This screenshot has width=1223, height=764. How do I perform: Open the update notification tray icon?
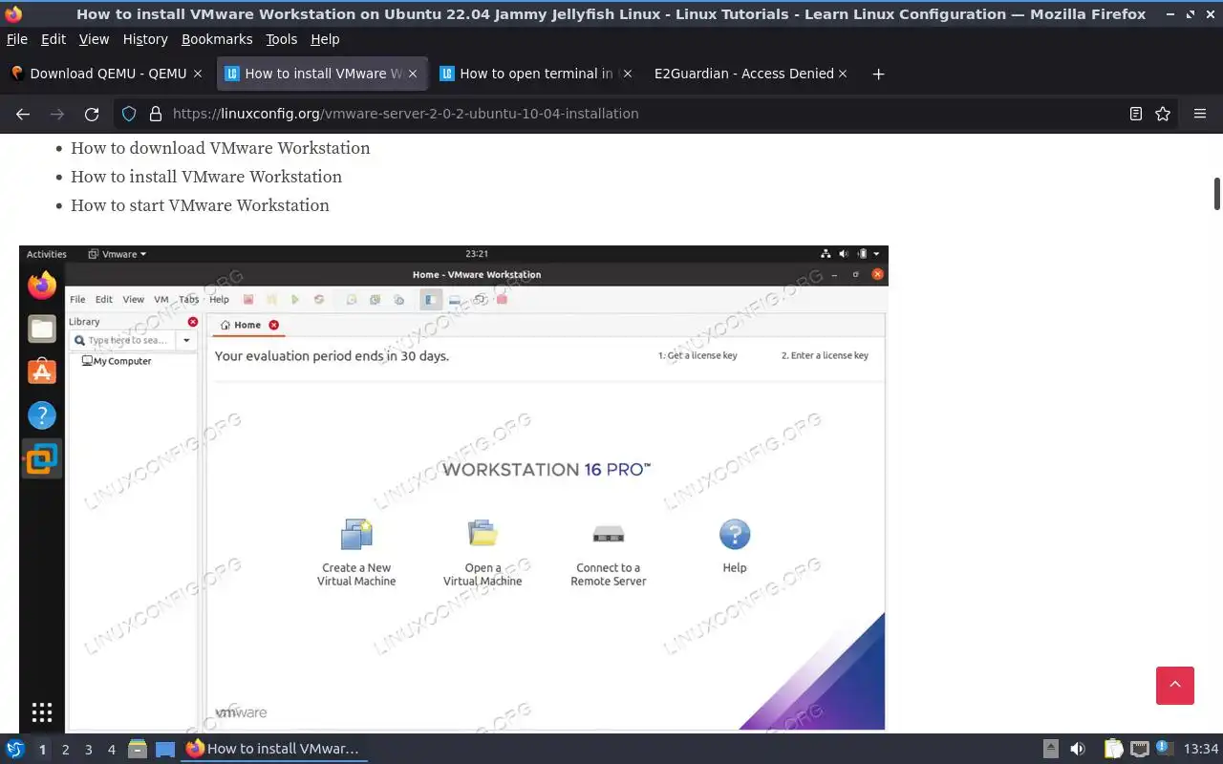[1164, 748]
